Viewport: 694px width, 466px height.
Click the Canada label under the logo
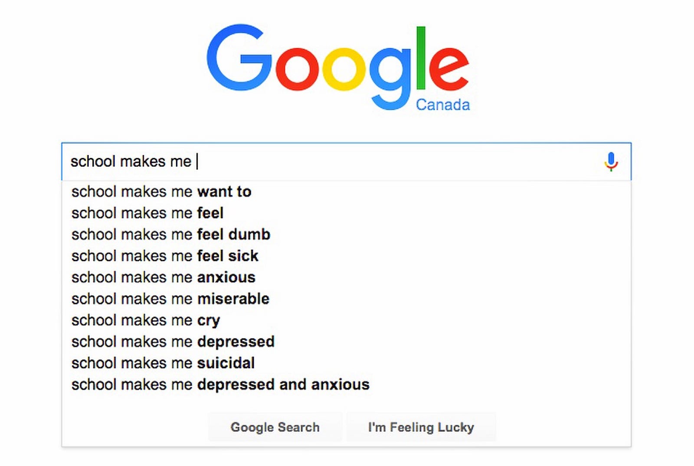[x=442, y=105]
